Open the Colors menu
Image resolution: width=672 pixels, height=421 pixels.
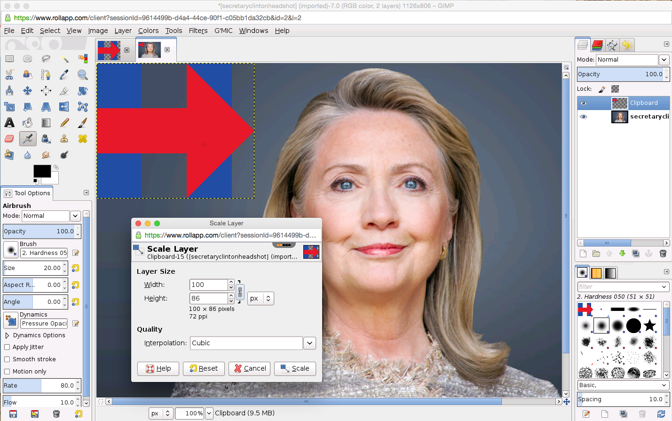[x=148, y=31]
